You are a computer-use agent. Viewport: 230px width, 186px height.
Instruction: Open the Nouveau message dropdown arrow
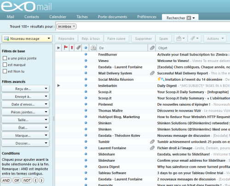point(49,38)
